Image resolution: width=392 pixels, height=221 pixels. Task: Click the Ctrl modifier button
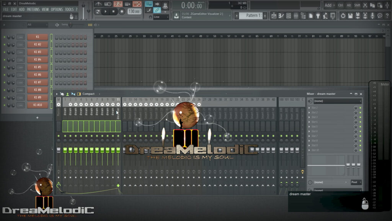(x=340, y=5)
